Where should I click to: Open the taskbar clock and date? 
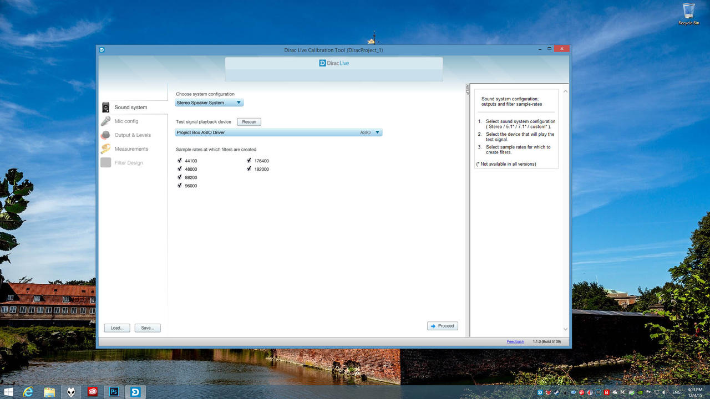click(x=695, y=392)
